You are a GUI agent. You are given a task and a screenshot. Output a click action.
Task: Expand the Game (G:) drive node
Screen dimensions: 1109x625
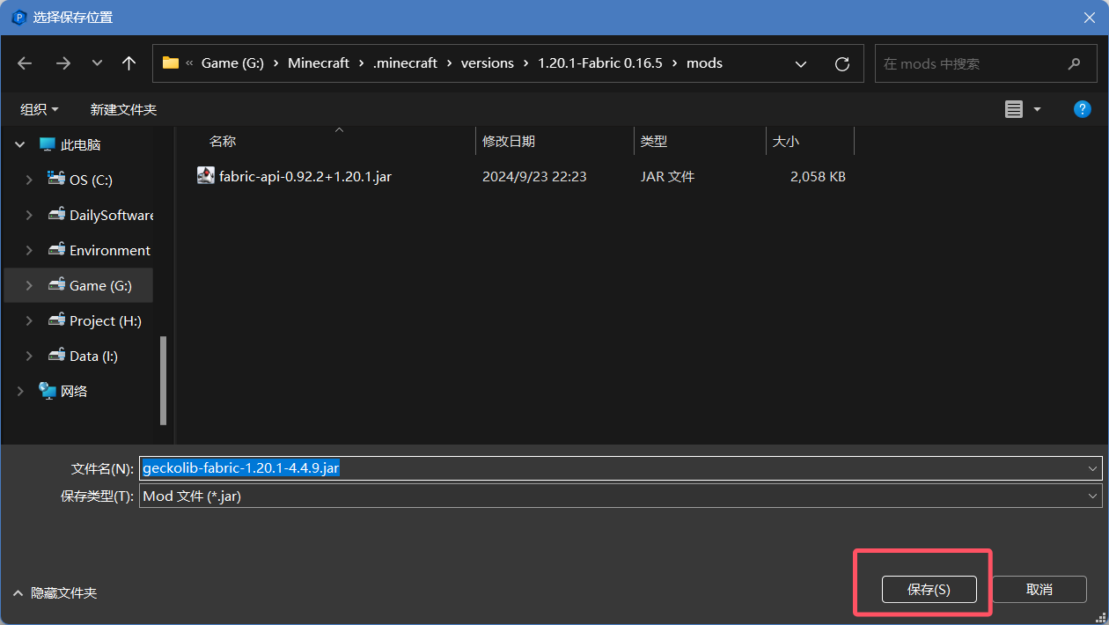(x=29, y=285)
